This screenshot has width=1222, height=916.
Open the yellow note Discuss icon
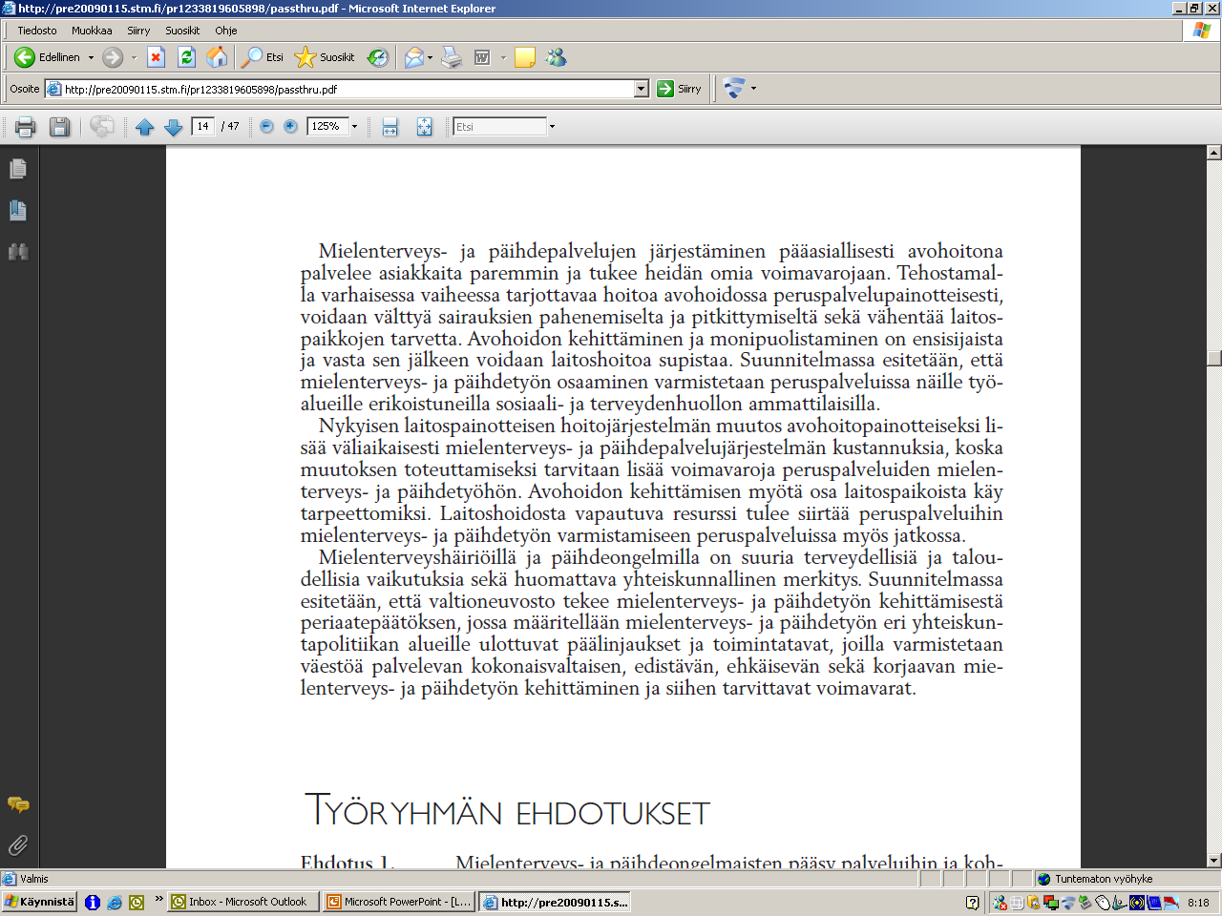coord(525,57)
